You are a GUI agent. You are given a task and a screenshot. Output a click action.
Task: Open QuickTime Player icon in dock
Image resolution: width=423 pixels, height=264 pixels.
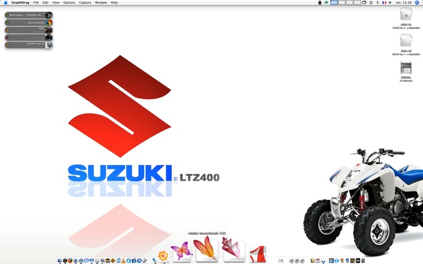[128, 260]
